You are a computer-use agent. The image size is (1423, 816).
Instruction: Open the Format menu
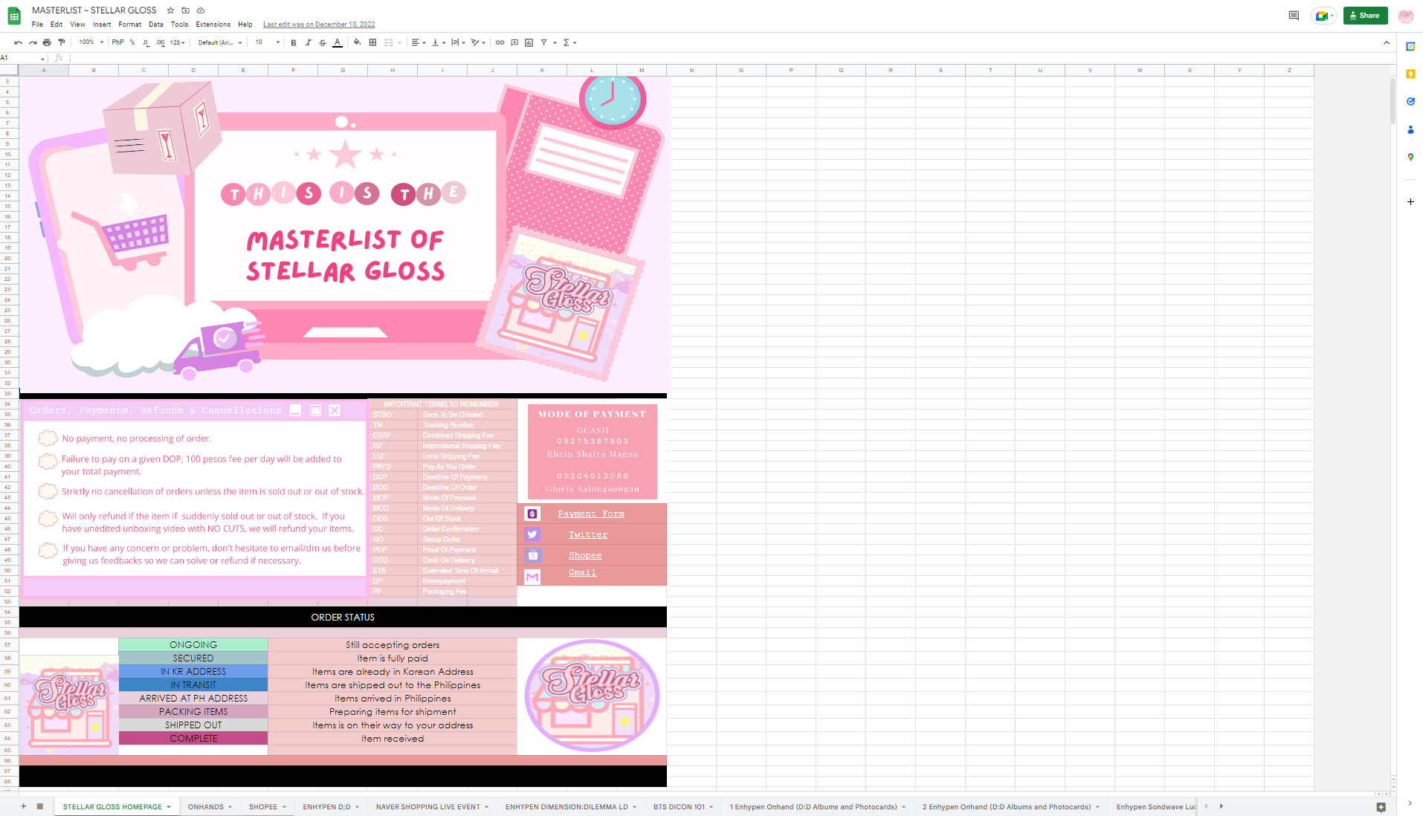[x=129, y=25]
